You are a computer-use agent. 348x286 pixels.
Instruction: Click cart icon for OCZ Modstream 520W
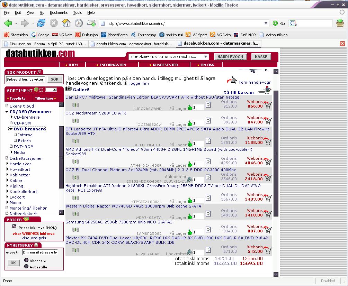point(268,121)
